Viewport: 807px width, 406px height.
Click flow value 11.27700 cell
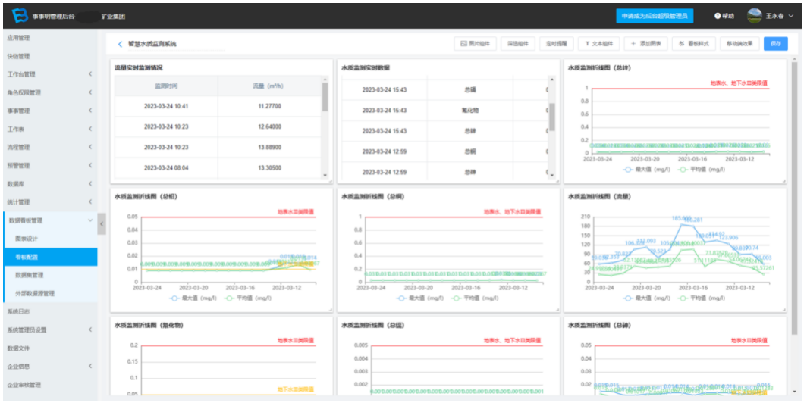(x=269, y=106)
